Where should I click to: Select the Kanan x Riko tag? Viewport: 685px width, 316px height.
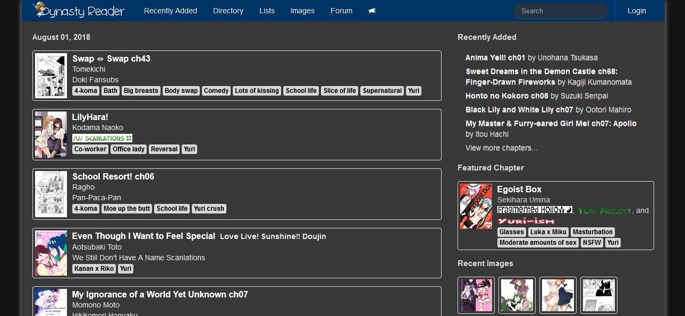[94, 269]
